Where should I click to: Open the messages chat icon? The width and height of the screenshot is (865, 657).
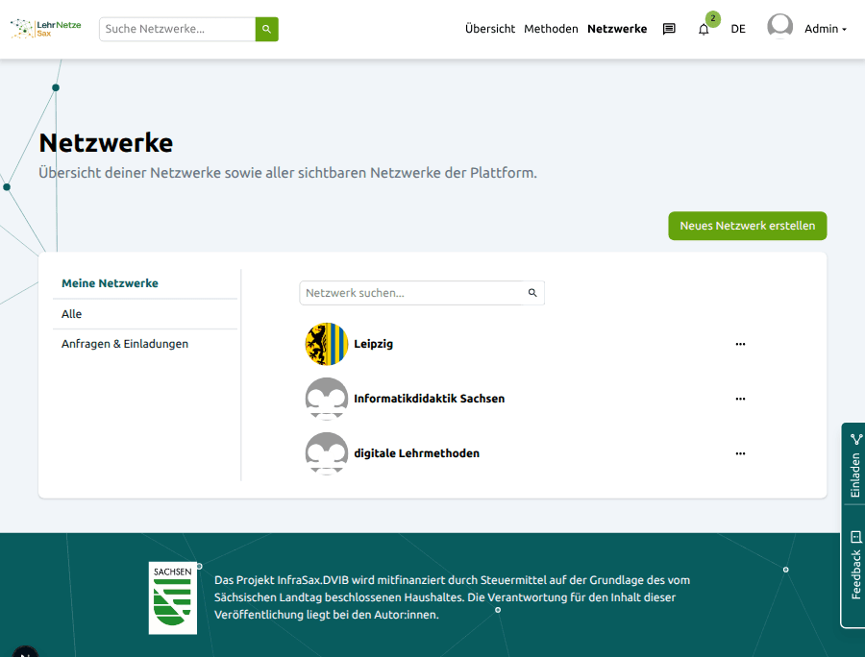pos(669,29)
